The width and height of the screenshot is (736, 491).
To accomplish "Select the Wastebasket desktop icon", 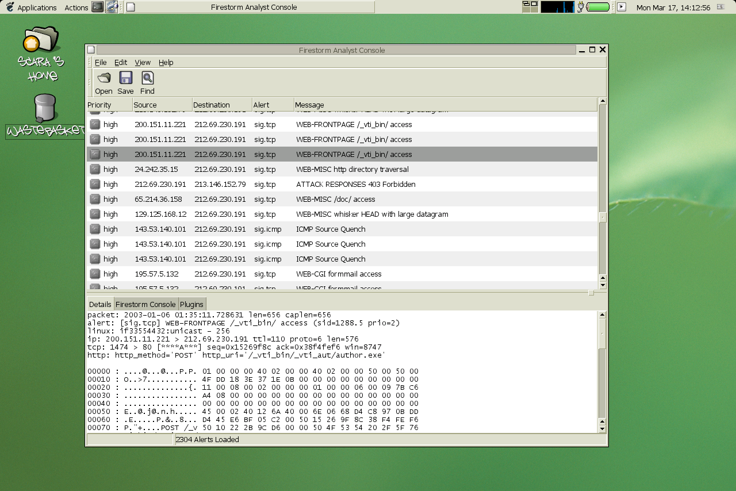I will [x=45, y=116].
